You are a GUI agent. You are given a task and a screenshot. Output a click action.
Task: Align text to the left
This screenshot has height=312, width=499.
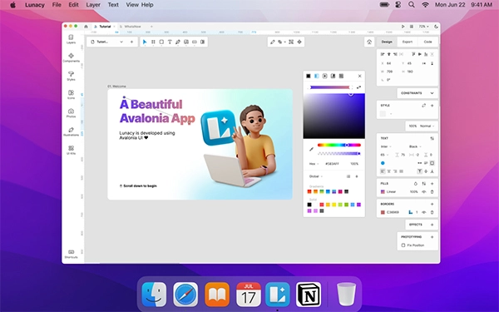pyautogui.click(x=383, y=171)
